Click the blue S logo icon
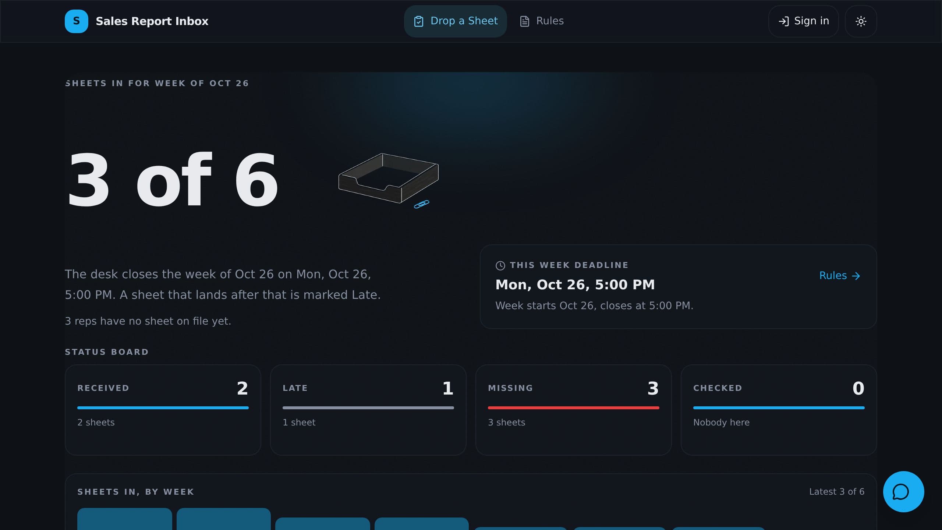The width and height of the screenshot is (942, 530). point(76,21)
